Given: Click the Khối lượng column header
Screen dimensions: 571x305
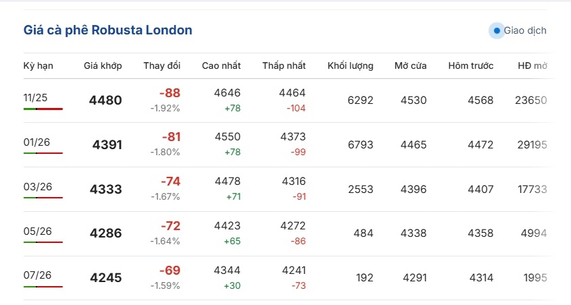Looking at the screenshot, I should [350, 65].
